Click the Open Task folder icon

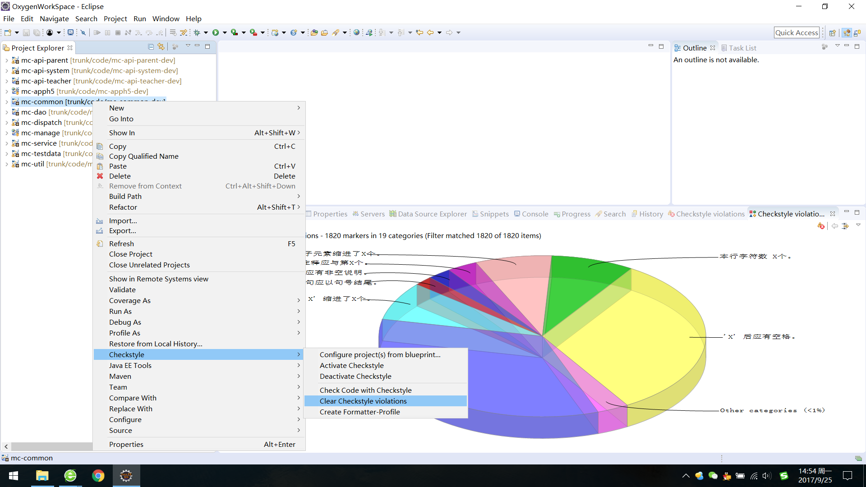point(324,32)
